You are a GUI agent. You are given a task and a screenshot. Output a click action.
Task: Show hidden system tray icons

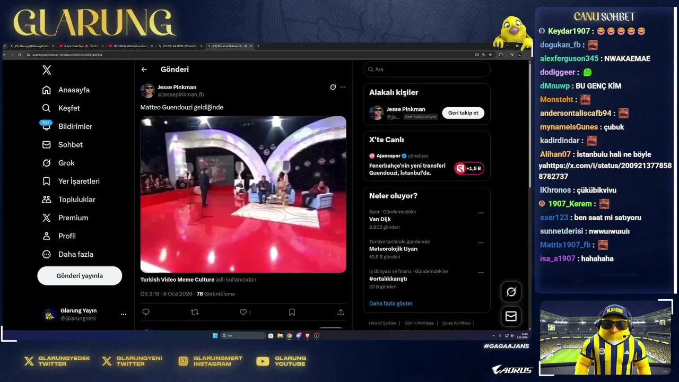pos(493,336)
